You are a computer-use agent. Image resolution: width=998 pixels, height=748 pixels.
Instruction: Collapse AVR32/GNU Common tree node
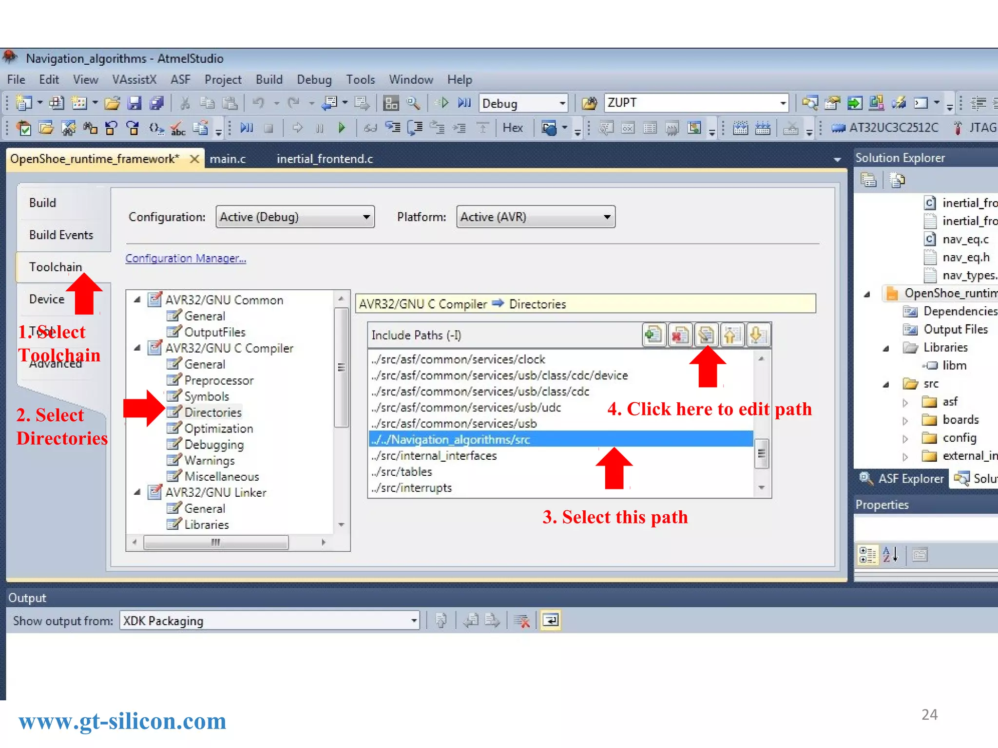coord(137,299)
